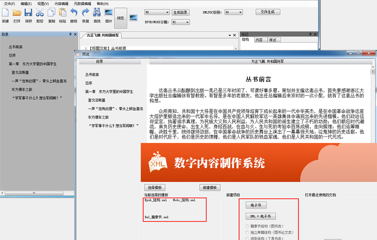
Task: Select 独立单篇结构（图书论文类） radio button
Action: (x=247, y=232)
